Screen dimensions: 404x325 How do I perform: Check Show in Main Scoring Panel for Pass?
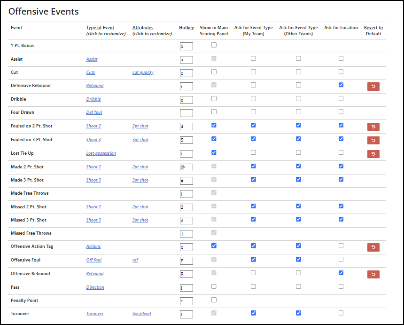(x=214, y=286)
